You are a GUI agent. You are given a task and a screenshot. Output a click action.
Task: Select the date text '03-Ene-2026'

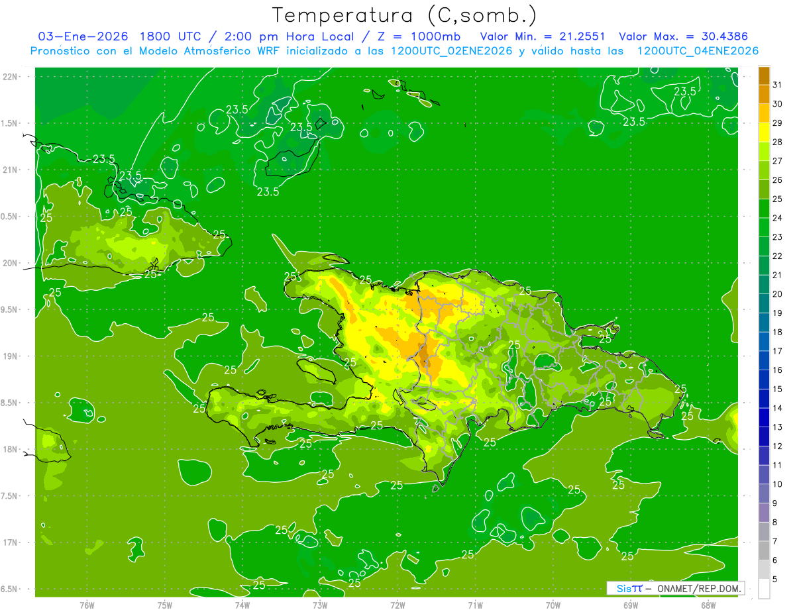(x=83, y=36)
